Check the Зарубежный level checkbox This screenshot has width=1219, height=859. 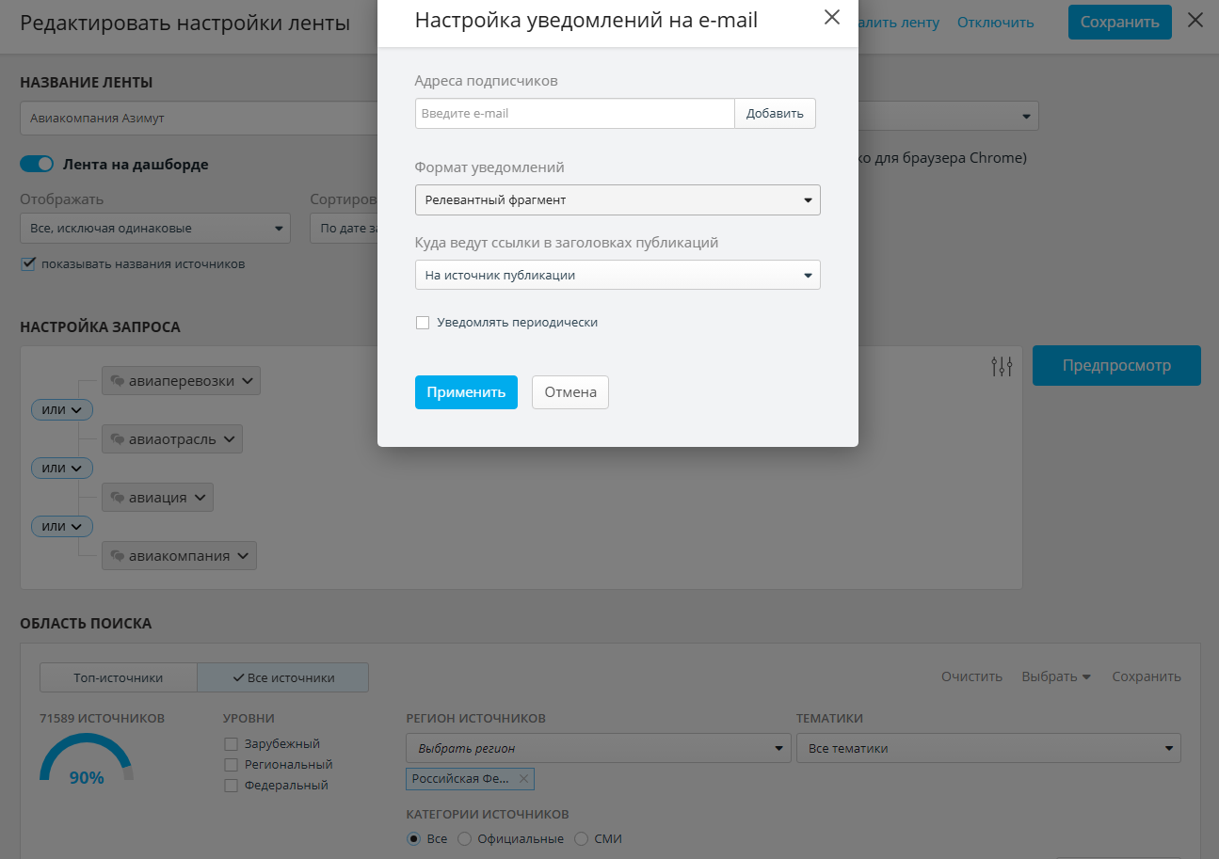[231, 744]
